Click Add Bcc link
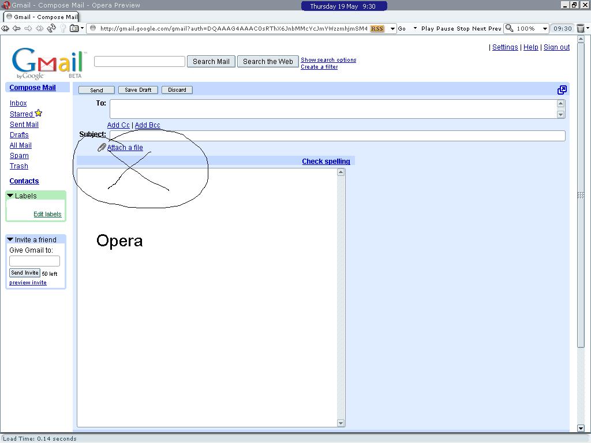This screenshot has width=591, height=443. pos(147,125)
